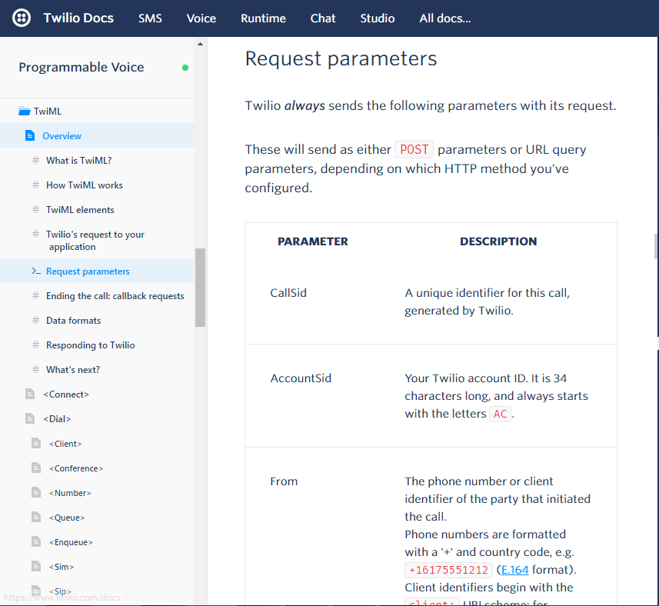The width and height of the screenshot is (659, 606).
Task: Open the Runtime docs menu
Action: click(x=263, y=18)
